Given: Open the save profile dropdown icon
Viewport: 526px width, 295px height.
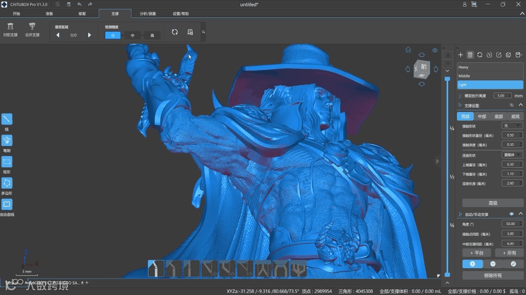Looking at the screenshot, I should 519,55.
